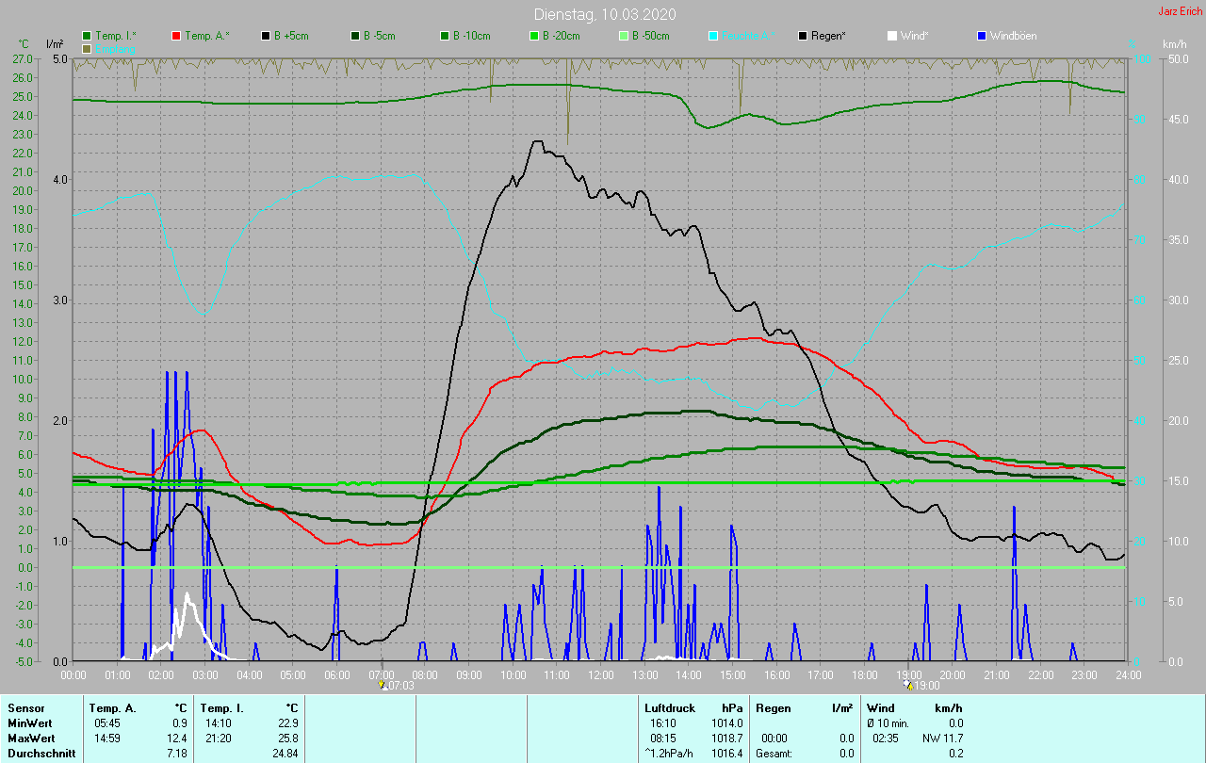The height and width of the screenshot is (763, 1206).
Task: Toggle the B -20cm legend entry
Action: tap(534, 36)
